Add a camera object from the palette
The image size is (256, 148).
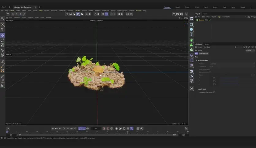[191, 76]
